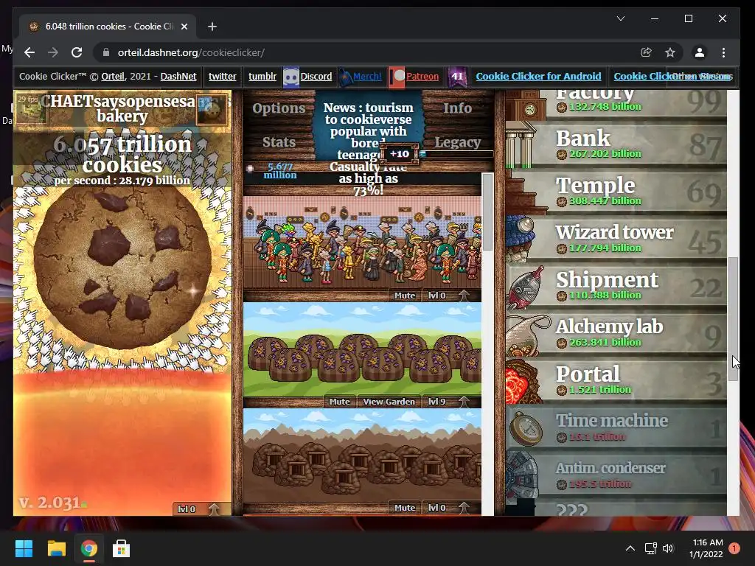The image size is (755, 566).
Task: Click the news ticker text
Action: coord(369,148)
